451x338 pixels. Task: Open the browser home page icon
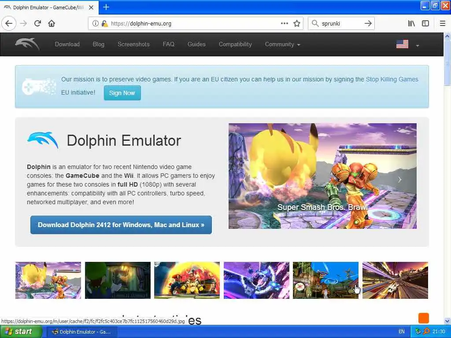click(52, 23)
